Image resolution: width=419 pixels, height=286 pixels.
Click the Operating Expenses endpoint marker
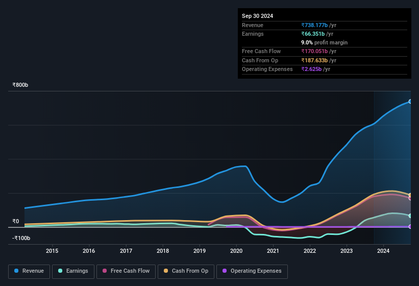410,226
